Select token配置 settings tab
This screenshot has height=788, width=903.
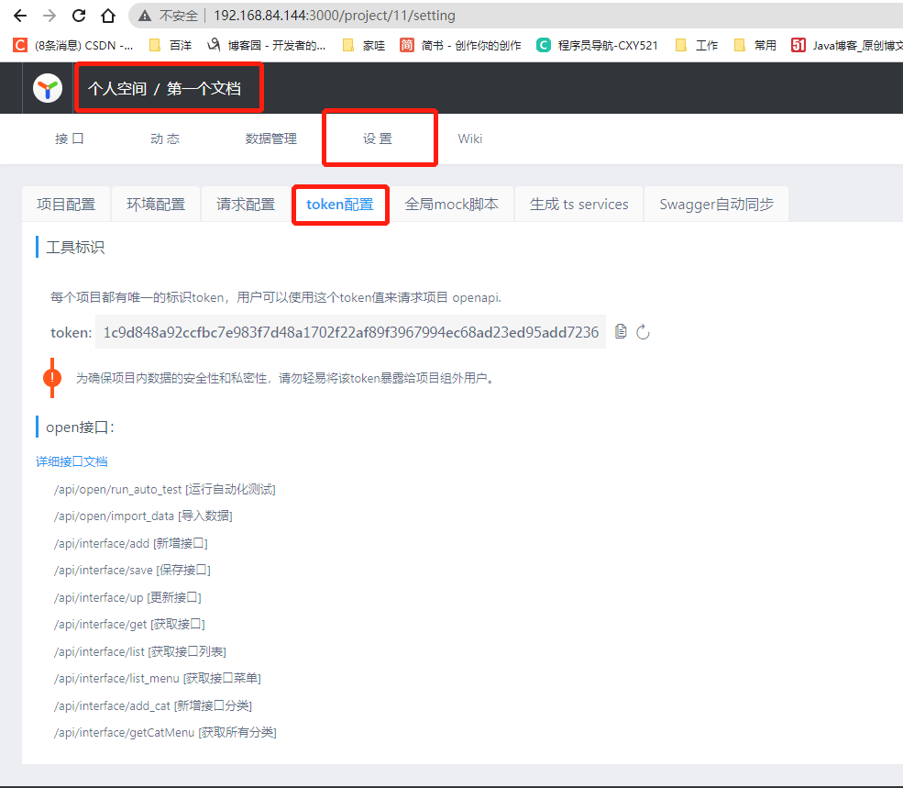(x=340, y=204)
